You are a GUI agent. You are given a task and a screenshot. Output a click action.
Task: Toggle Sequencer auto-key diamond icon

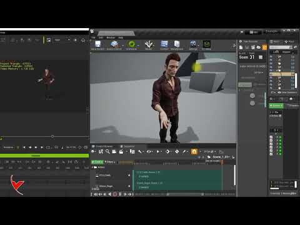pos(177,151)
